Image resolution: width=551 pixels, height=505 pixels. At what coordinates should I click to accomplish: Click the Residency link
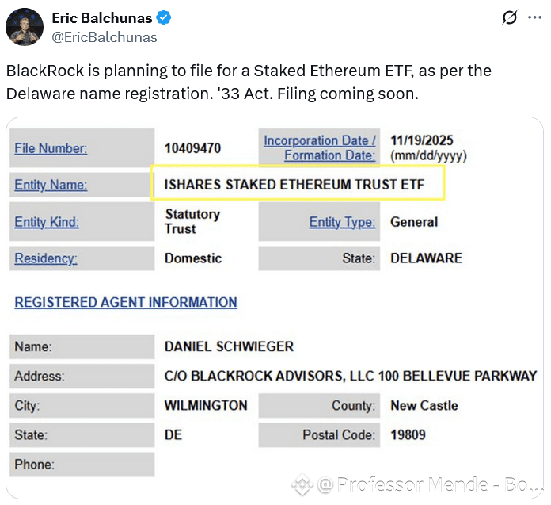coord(46,258)
